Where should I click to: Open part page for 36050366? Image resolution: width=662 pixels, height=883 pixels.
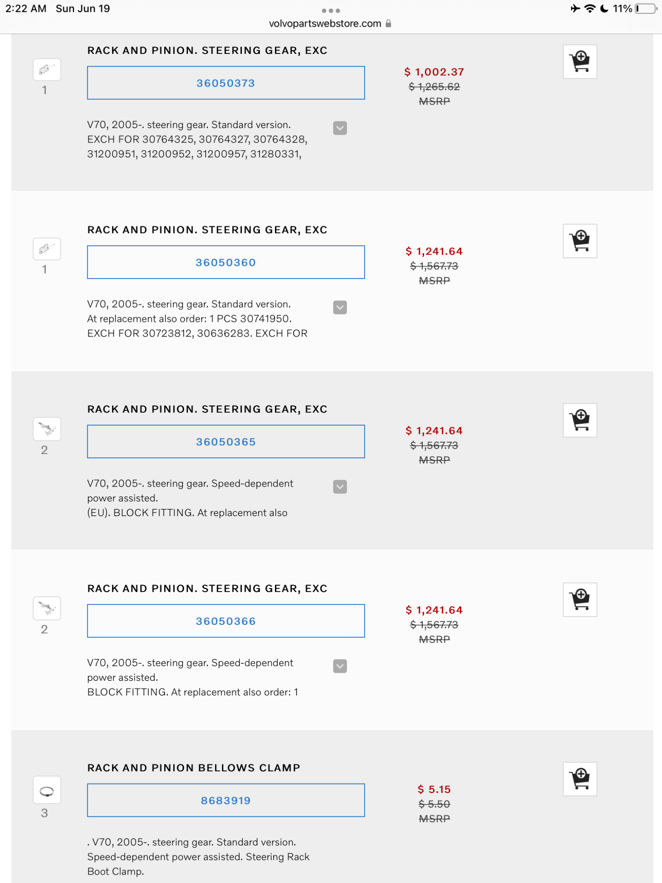click(226, 621)
